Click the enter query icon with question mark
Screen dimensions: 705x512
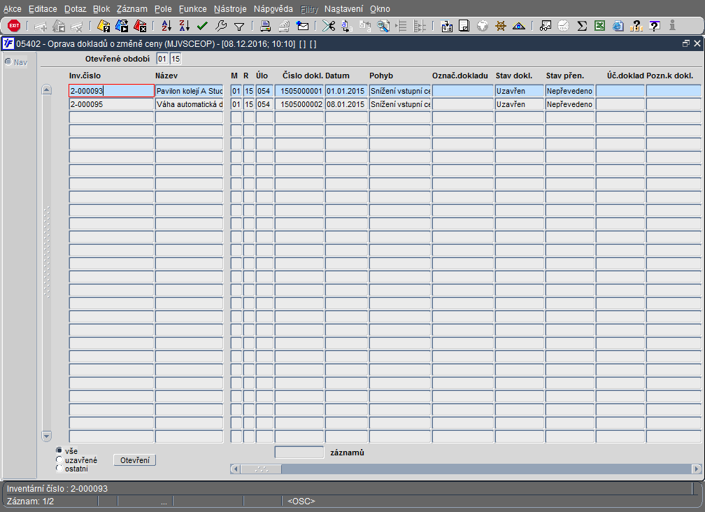[104, 26]
